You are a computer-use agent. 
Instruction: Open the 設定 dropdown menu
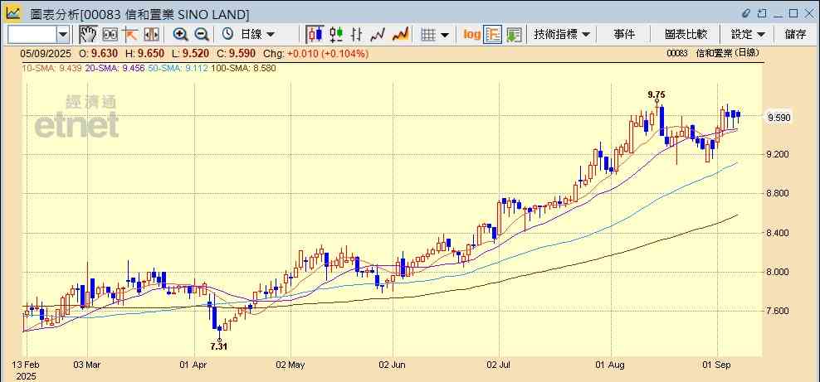749,35
